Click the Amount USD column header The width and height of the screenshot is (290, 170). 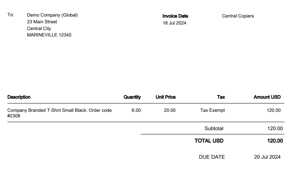tap(267, 97)
